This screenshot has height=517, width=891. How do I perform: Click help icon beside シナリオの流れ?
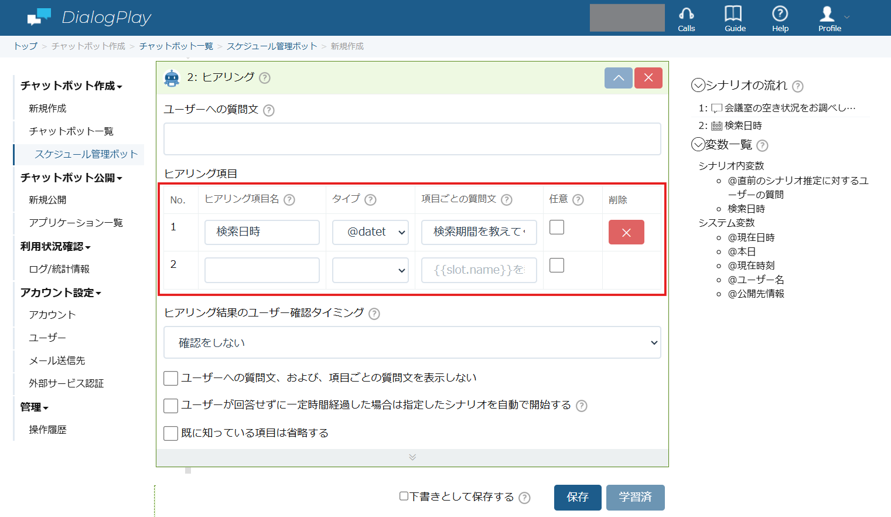point(798,86)
